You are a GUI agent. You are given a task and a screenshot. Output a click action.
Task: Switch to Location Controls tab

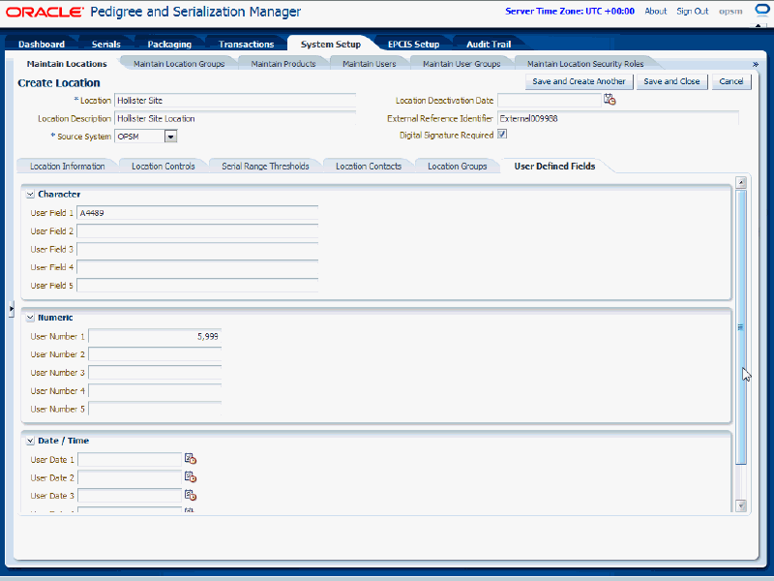(163, 166)
